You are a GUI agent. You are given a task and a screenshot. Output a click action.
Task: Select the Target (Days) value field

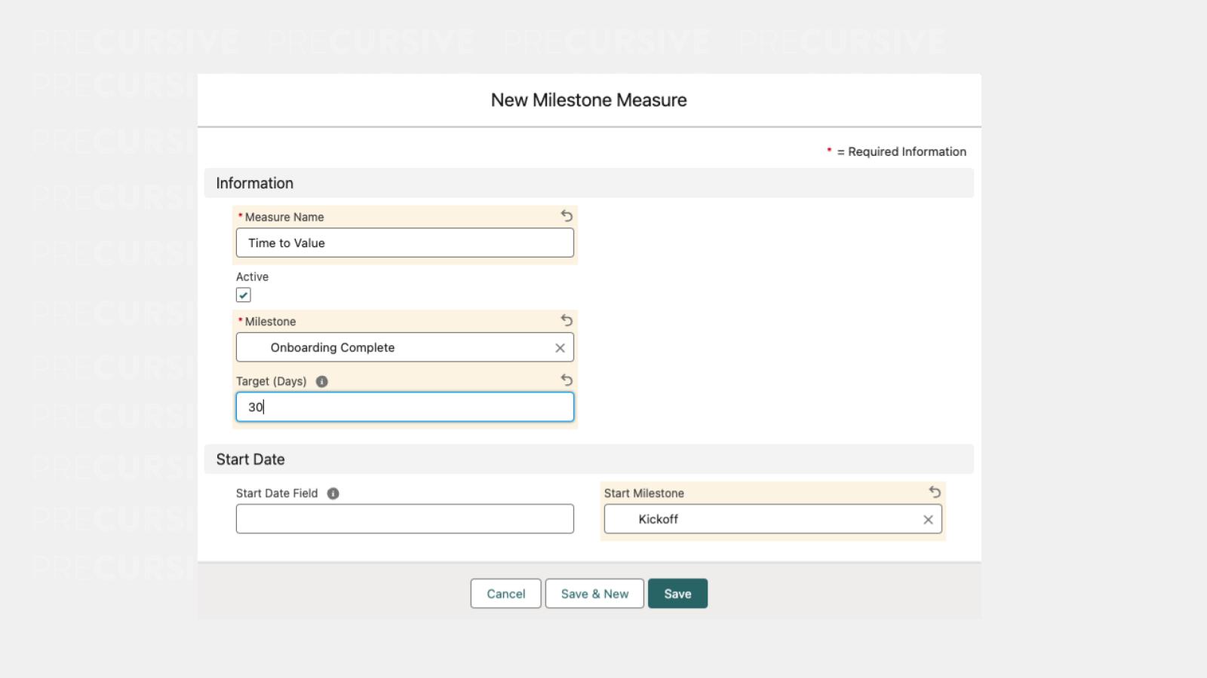pos(405,407)
